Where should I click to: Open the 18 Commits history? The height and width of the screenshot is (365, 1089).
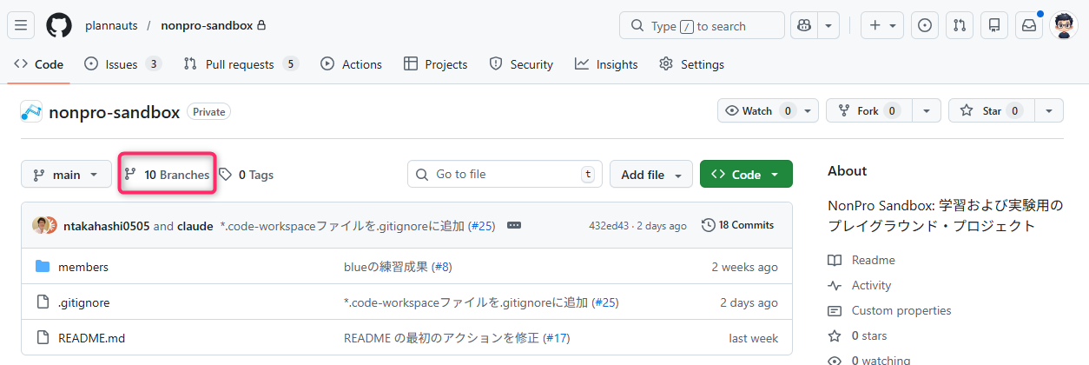pos(738,225)
